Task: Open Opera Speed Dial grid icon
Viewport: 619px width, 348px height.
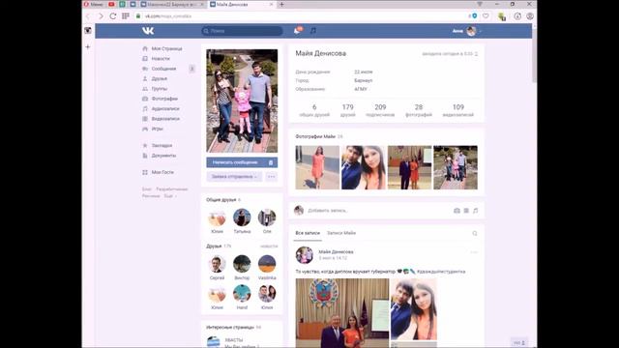Action: [126, 16]
